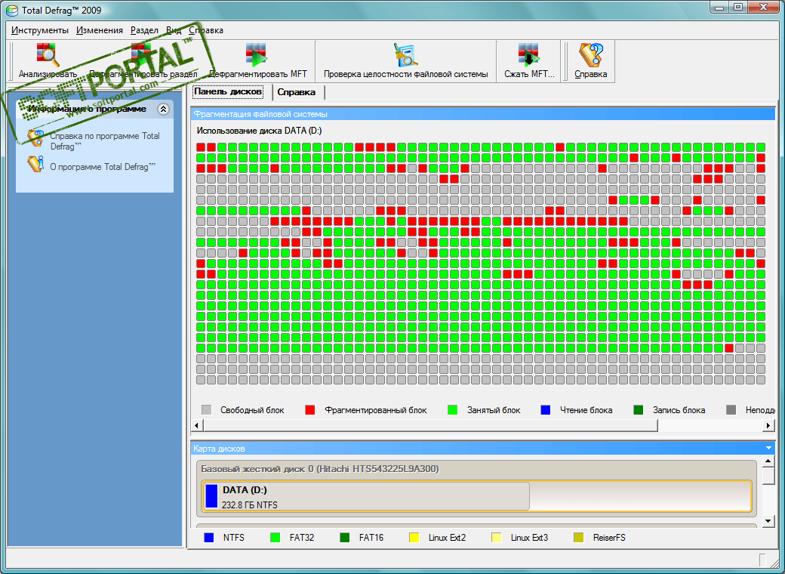785x574 pixels.
Task: Click the Использование диска DATA (D:) label
Action: (x=260, y=131)
